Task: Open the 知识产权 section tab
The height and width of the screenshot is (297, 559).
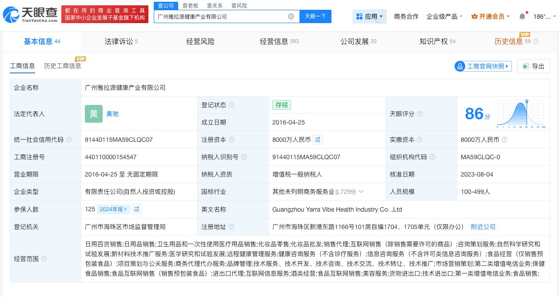Action: (434, 41)
